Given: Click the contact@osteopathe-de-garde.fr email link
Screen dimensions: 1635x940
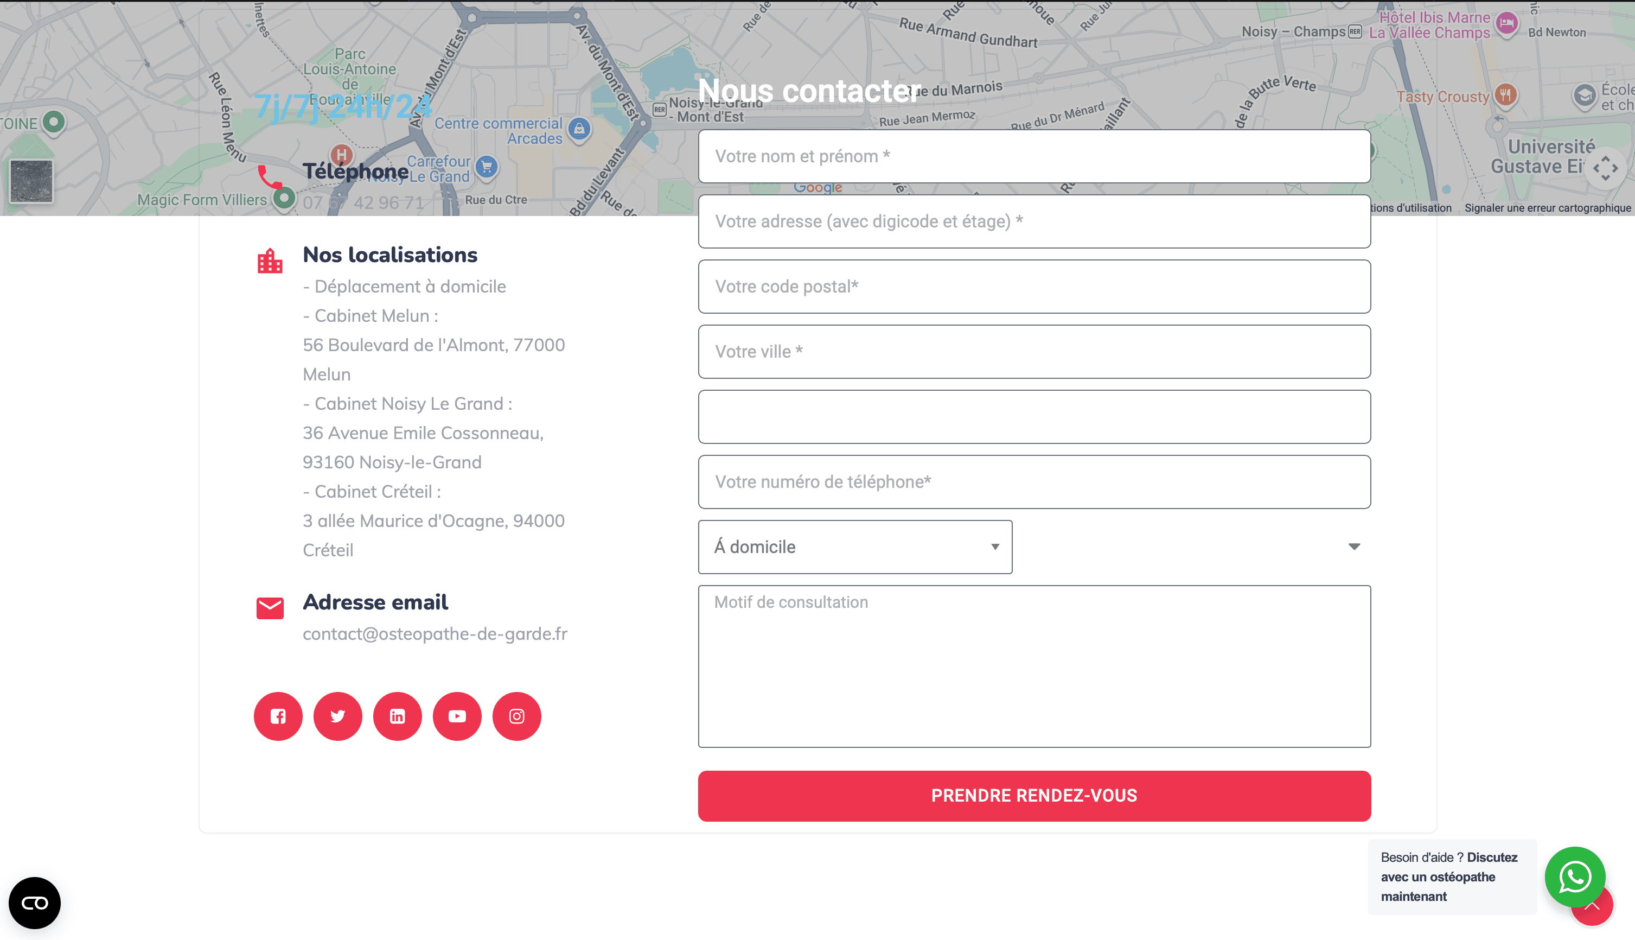Looking at the screenshot, I should coord(435,634).
